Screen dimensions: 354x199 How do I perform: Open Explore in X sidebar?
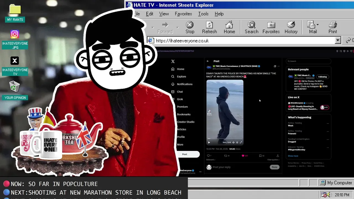(179, 77)
